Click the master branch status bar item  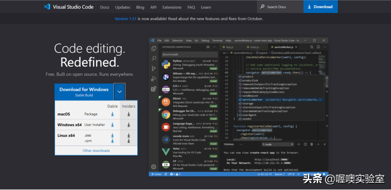coord(157,174)
